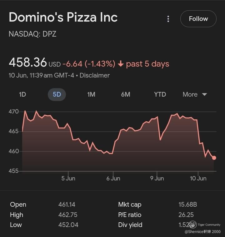Click the 5 Jun axis marker

68,178
